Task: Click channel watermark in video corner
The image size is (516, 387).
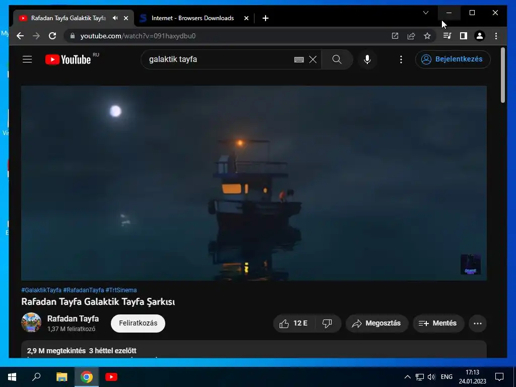Action: tap(470, 264)
